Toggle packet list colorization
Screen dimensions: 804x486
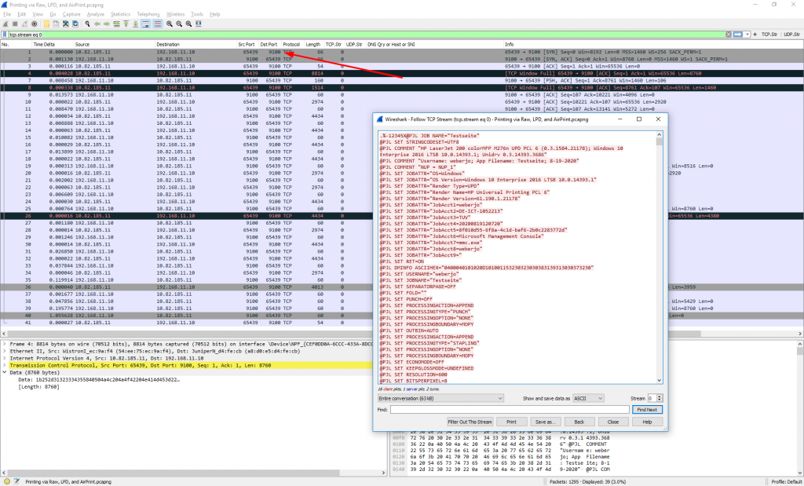(x=156, y=24)
